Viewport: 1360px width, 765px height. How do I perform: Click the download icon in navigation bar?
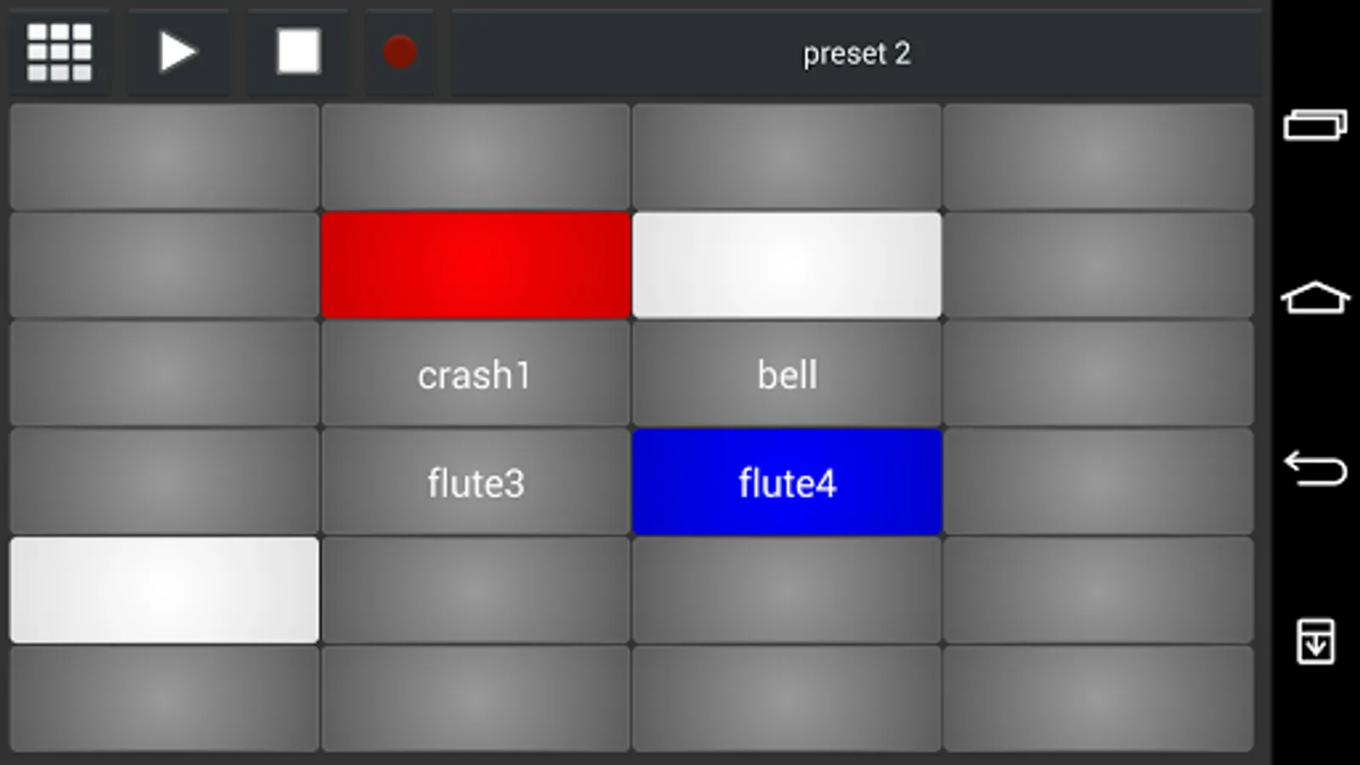pyautogui.click(x=1315, y=641)
